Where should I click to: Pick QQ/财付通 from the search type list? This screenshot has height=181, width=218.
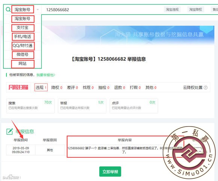coord(23,45)
